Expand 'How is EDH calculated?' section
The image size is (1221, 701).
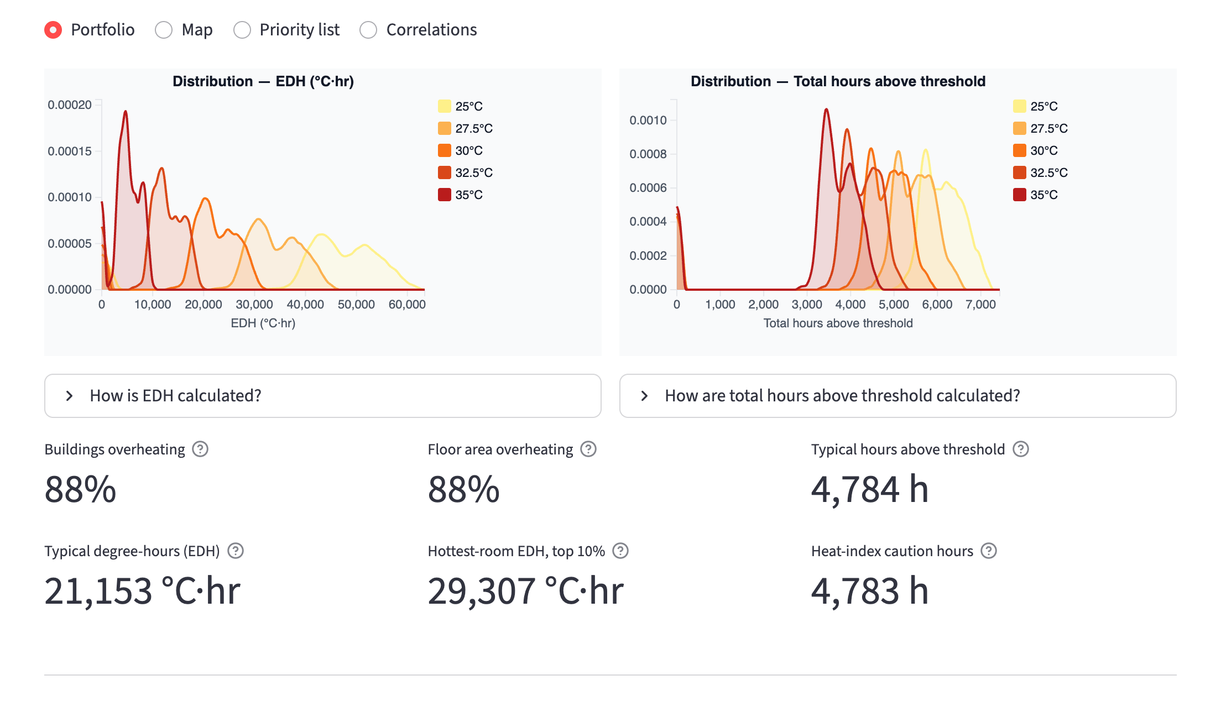click(x=322, y=396)
